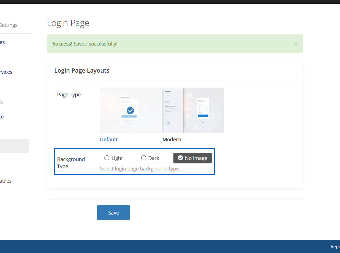The height and width of the screenshot is (253, 340).
Task: Click the "Saved successfully!" alert message
Action: coord(95,44)
